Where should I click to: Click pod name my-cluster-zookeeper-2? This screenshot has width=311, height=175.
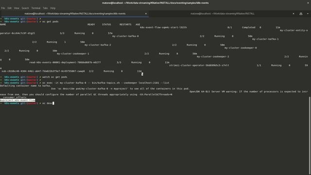coord(213,56)
